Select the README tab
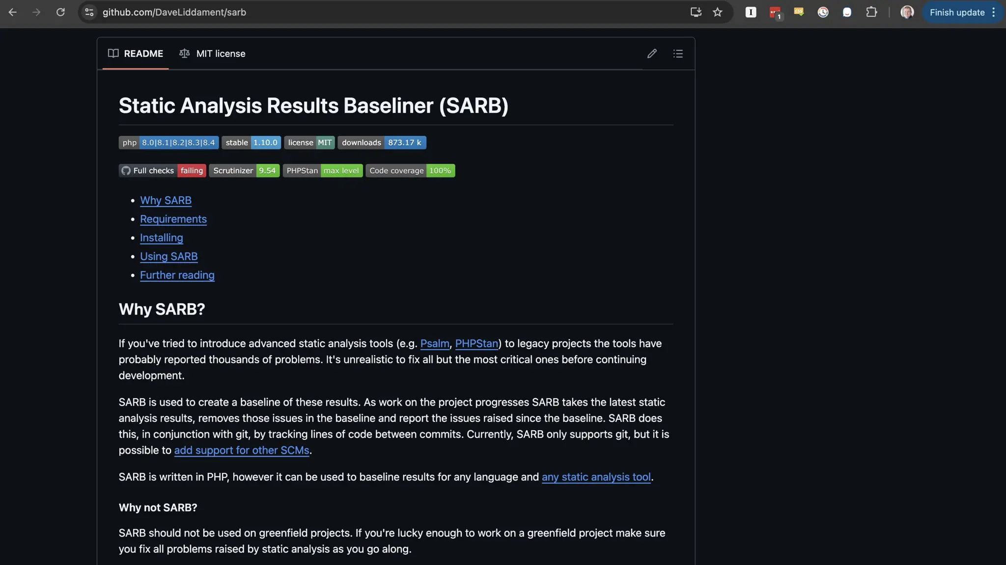Image resolution: width=1006 pixels, height=565 pixels. pyautogui.click(x=136, y=53)
